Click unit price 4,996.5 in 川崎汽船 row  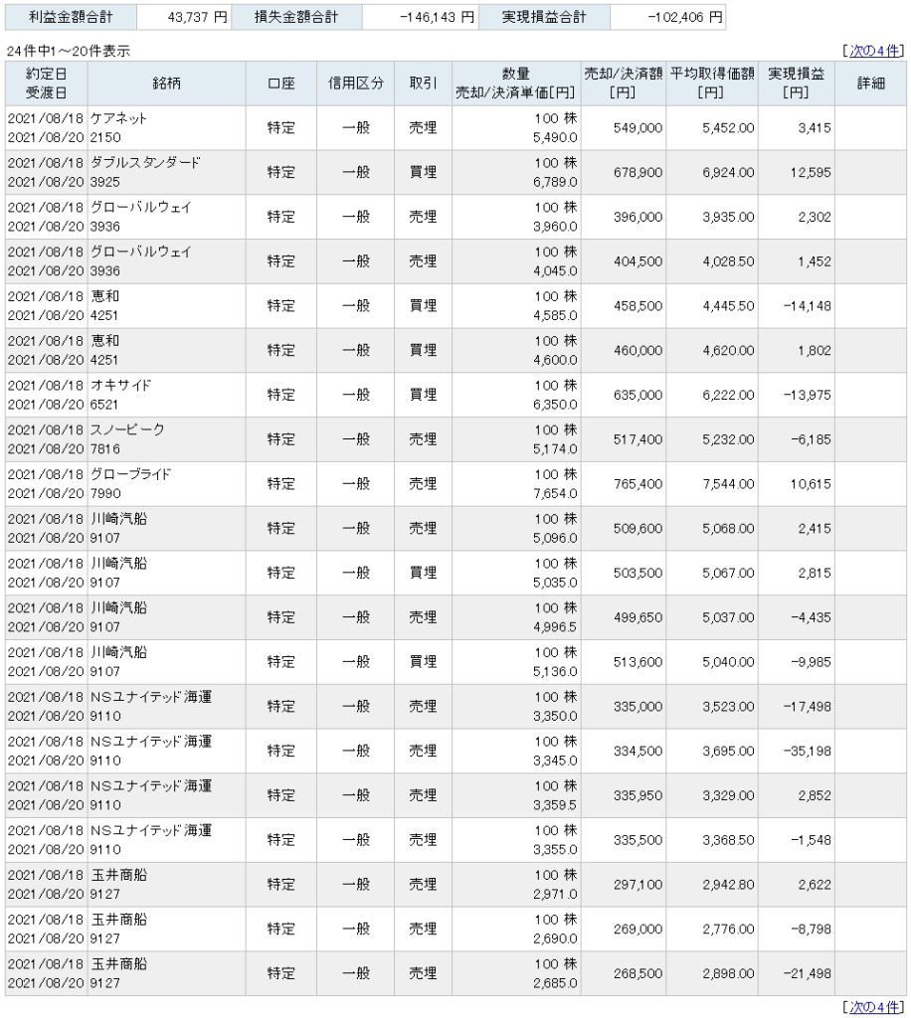555,627
